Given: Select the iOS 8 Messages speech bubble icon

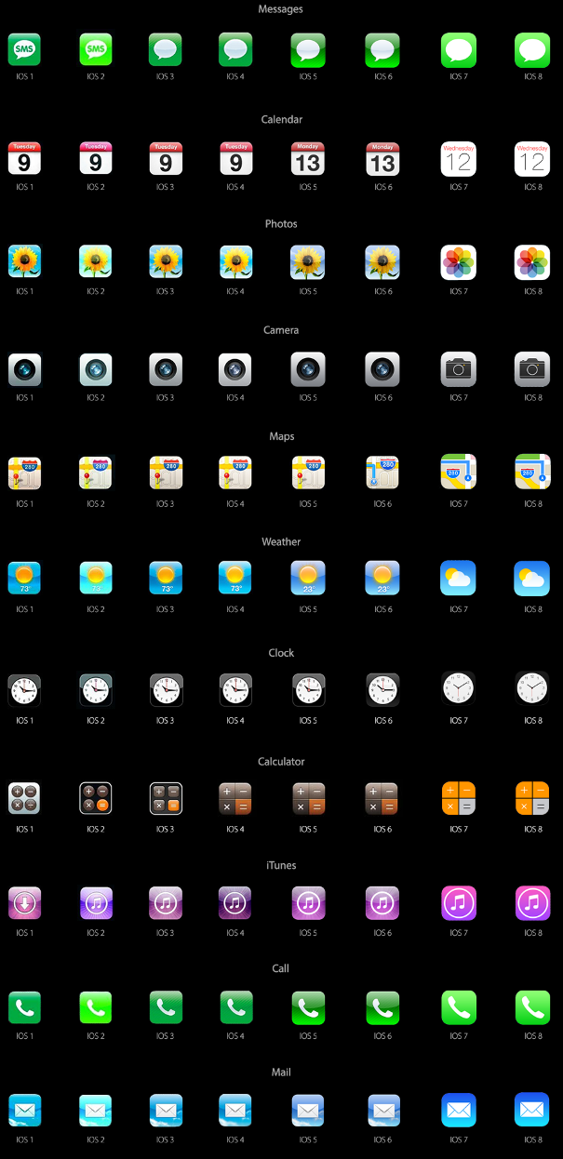Looking at the screenshot, I should [x=532, y=49].
